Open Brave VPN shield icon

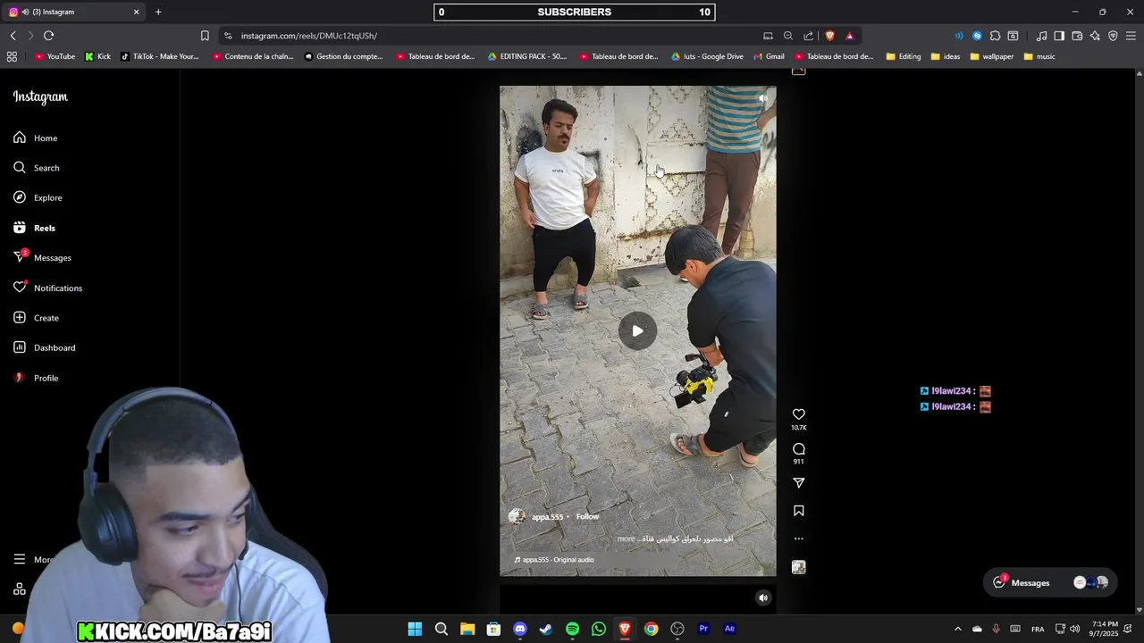coord(1113,36)
